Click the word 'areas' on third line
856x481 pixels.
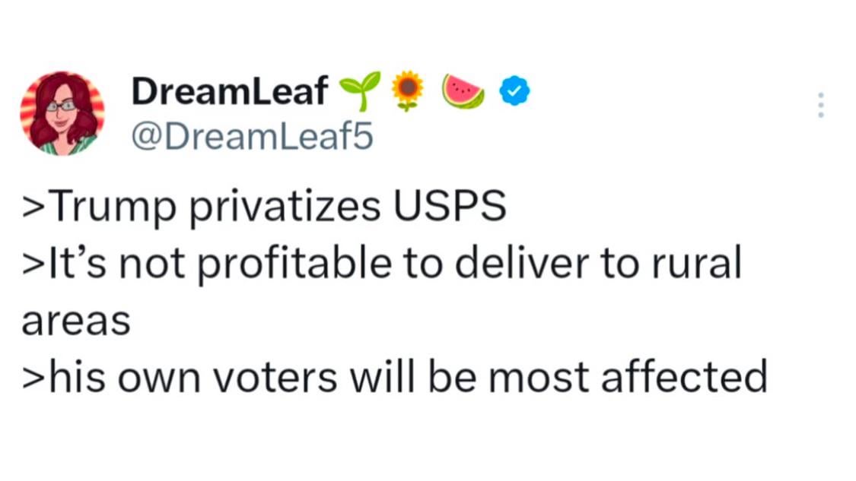pyautogui.click(x=76, y=322)
